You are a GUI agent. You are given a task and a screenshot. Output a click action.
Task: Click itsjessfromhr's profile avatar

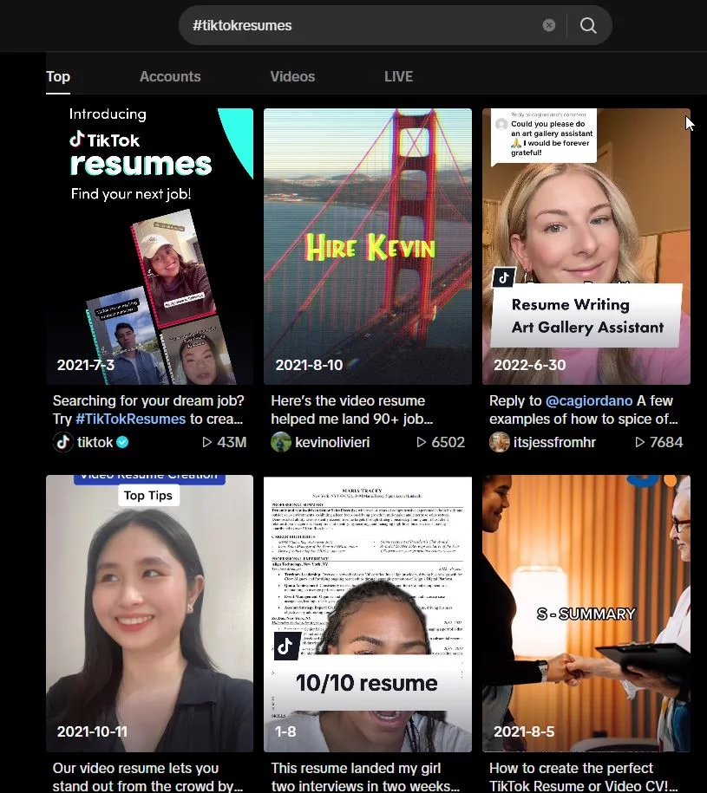click(500, 442)
